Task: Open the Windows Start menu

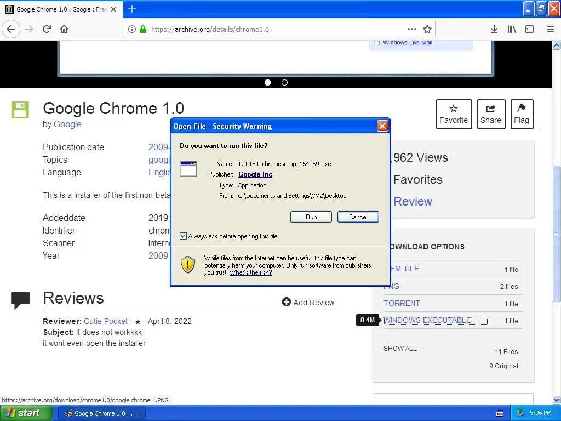Action: (25, 413)
